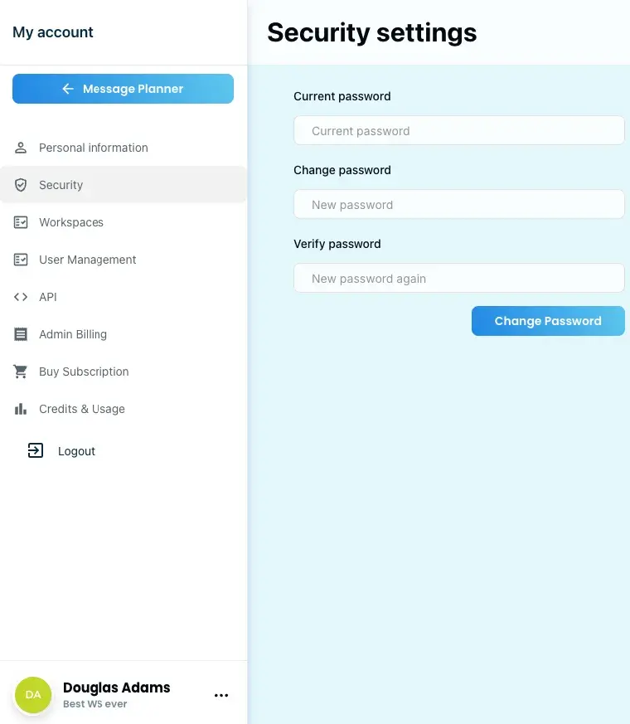
Task: Select the User Management sidebar entry
Action: coord(87,259)
